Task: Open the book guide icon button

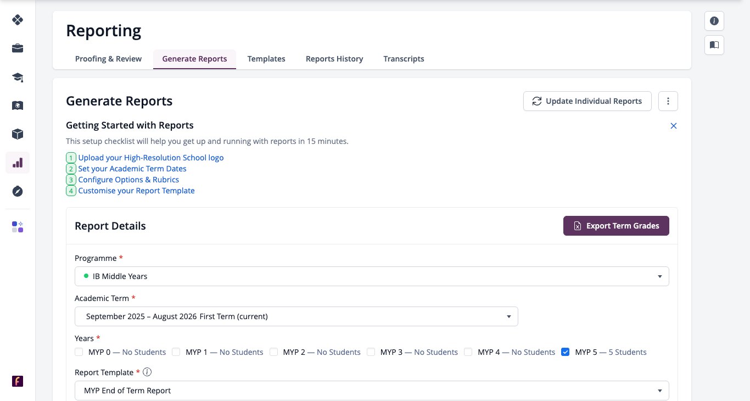Action: (714, 45)
